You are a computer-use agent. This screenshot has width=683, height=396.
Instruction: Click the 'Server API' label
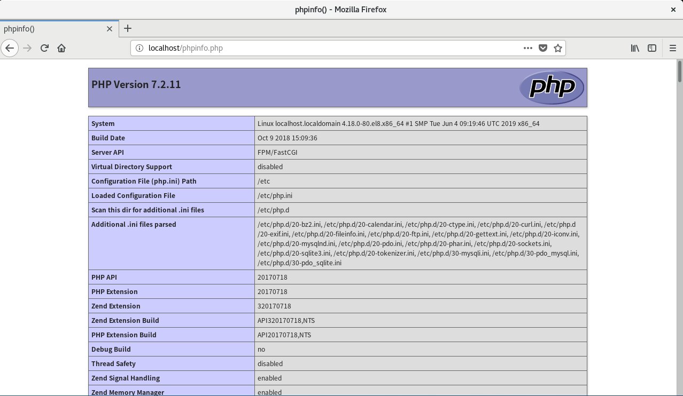coord(107,152)
